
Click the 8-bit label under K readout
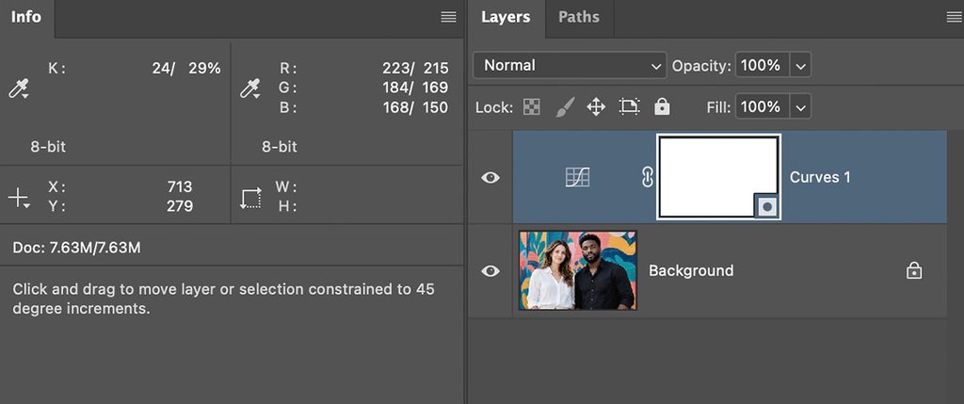(x=48, y=147)
